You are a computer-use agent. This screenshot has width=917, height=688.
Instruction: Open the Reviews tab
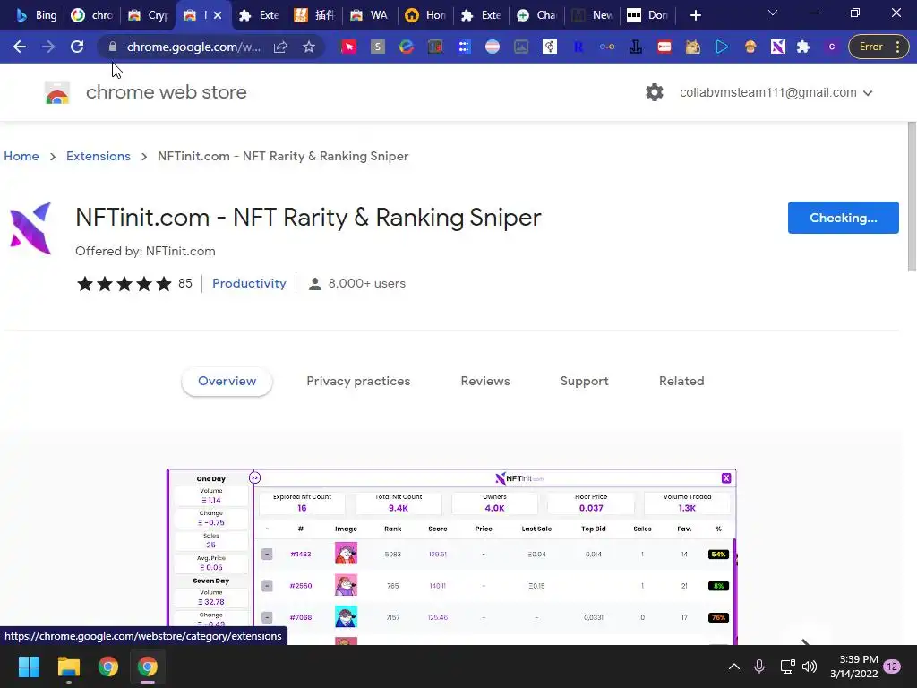point(485,381)
